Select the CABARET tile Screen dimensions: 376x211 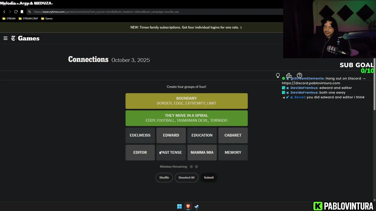[233, 135]
